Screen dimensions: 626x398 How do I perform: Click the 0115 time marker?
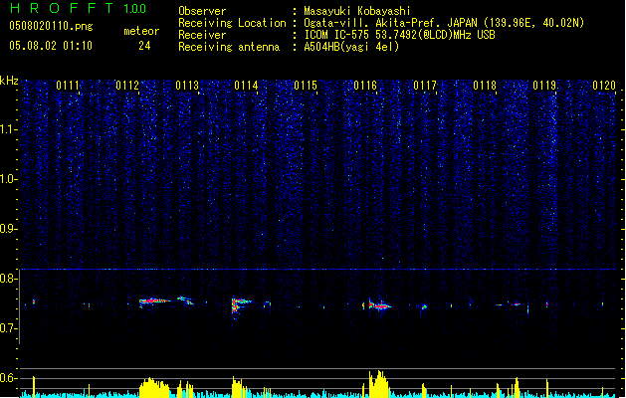point(306,86)
